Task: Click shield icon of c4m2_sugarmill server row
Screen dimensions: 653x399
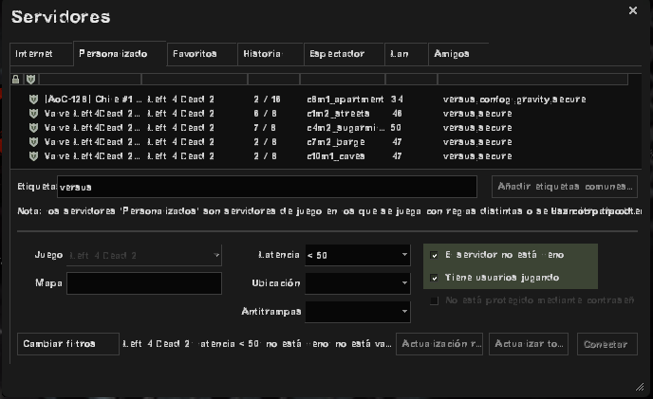Action: click(x=34, y=127)
